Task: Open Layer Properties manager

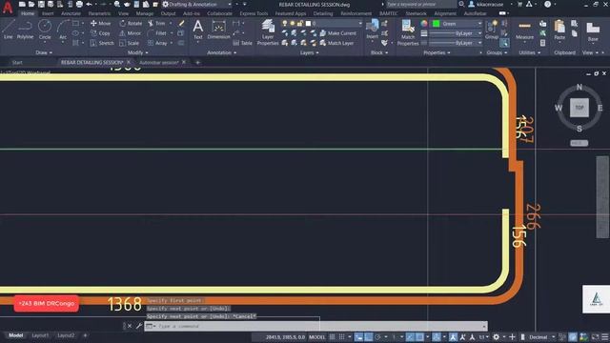Action: coord(268,32)
